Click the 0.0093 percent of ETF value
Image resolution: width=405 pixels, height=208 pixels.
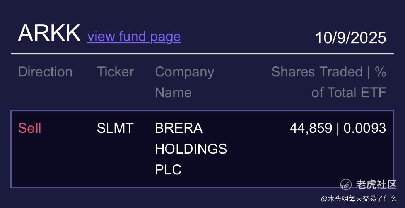click(x=365, y=128)
